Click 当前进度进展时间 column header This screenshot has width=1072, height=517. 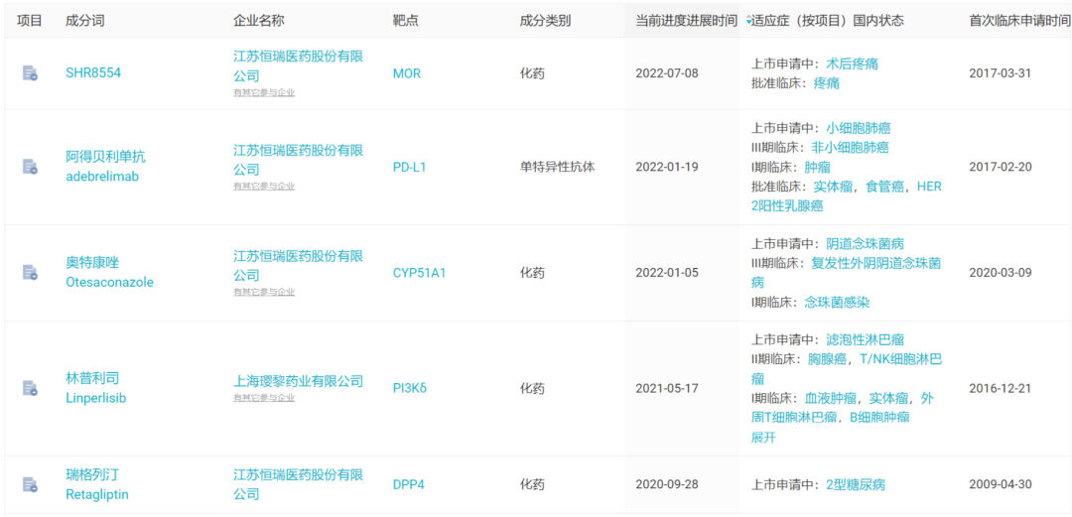click(687, 21)
